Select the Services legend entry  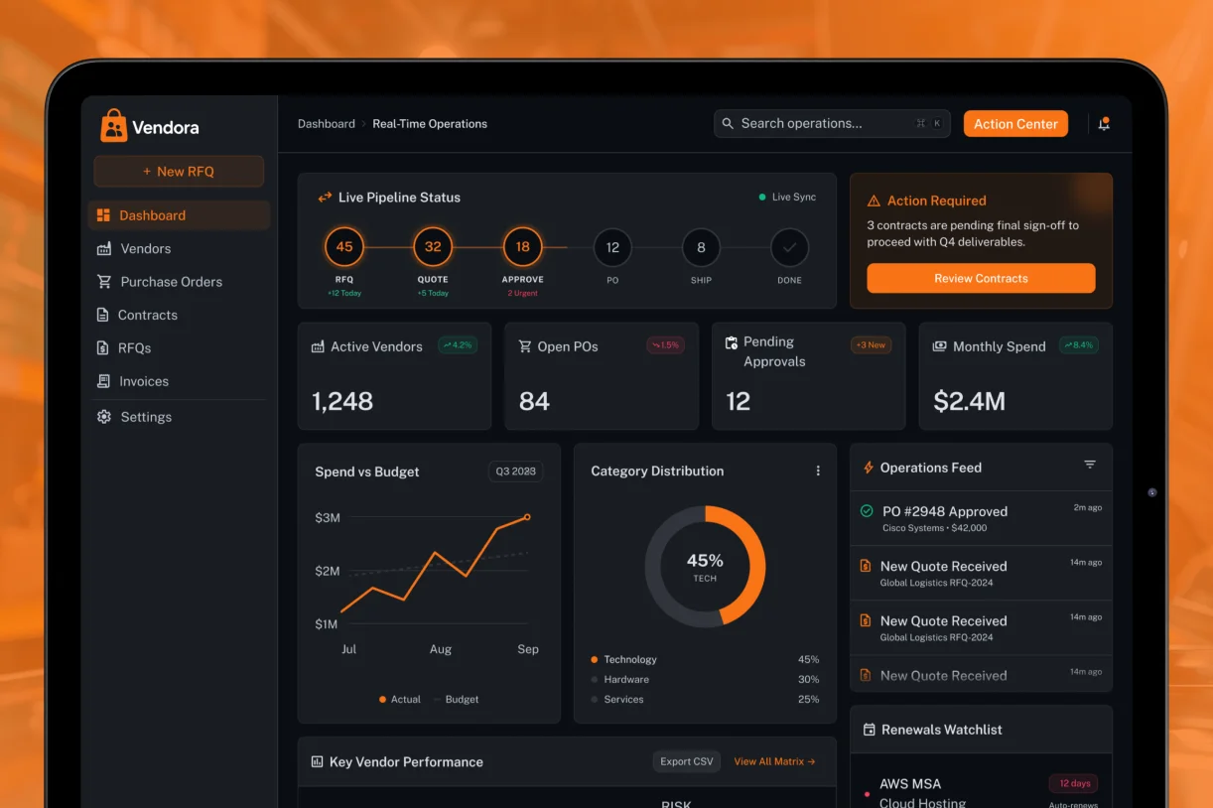[x=705, y=700]
